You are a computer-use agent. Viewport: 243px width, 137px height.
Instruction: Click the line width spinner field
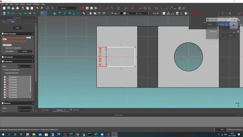click(132, 14)
